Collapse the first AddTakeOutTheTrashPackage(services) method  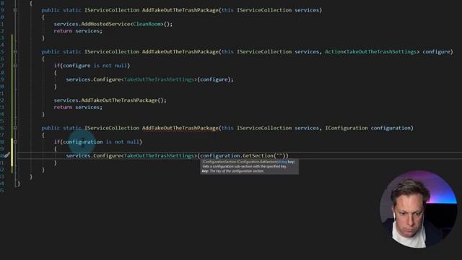[15, 10]
